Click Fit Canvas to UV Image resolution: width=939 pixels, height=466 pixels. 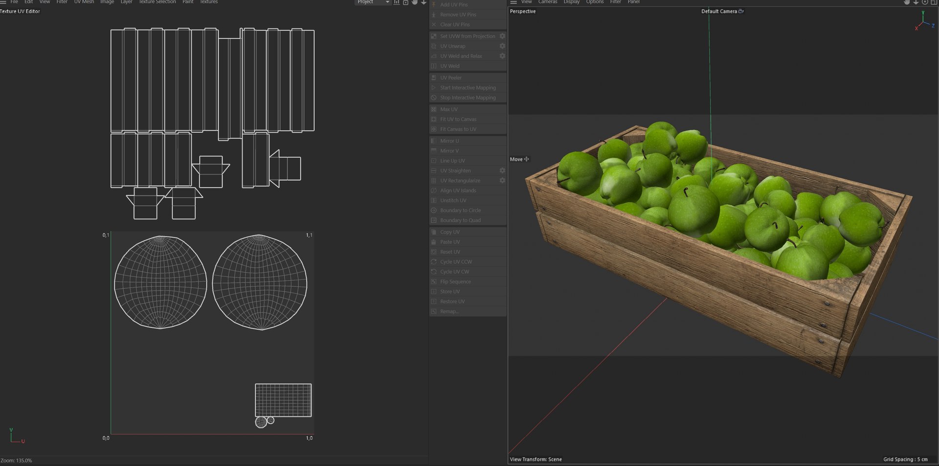click(x=468, y=129)
